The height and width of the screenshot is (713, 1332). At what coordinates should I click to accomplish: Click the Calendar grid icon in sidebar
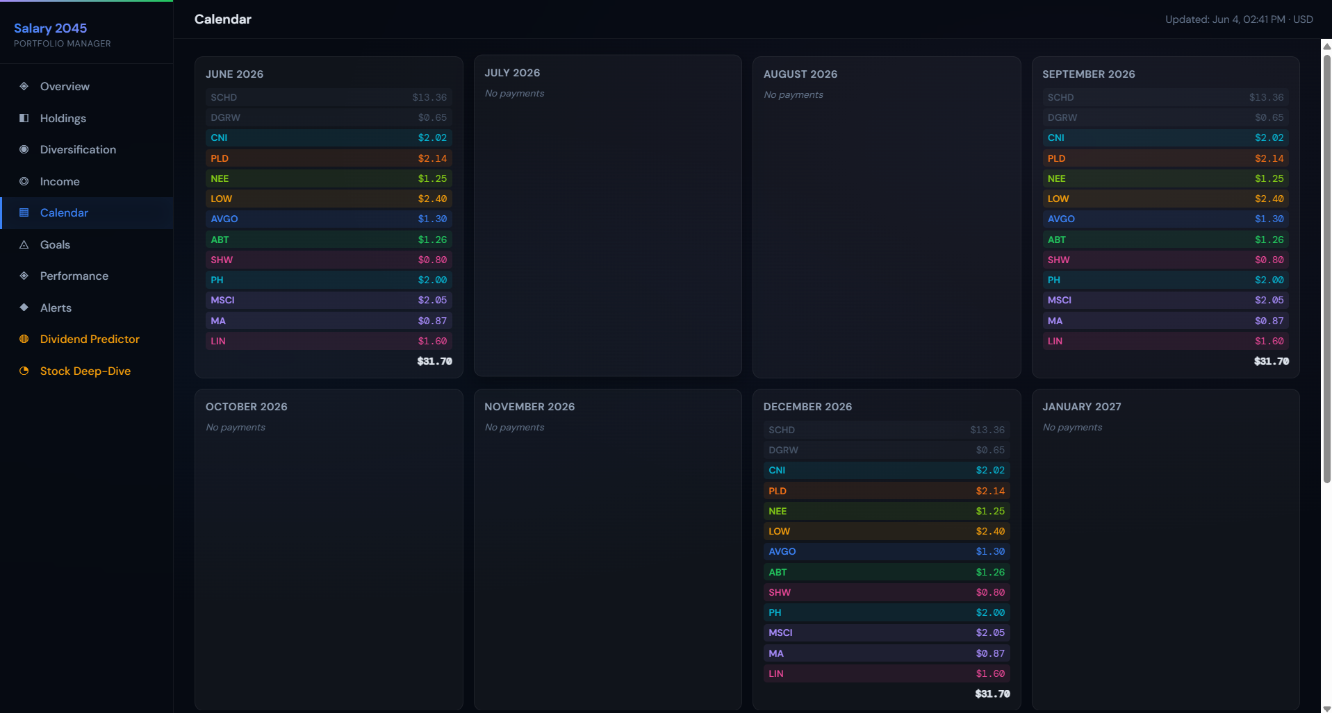(24, 212)
